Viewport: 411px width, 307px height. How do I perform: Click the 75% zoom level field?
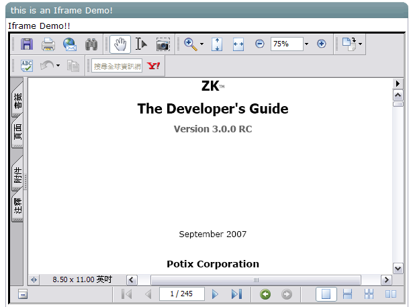(x=287, y=44)
